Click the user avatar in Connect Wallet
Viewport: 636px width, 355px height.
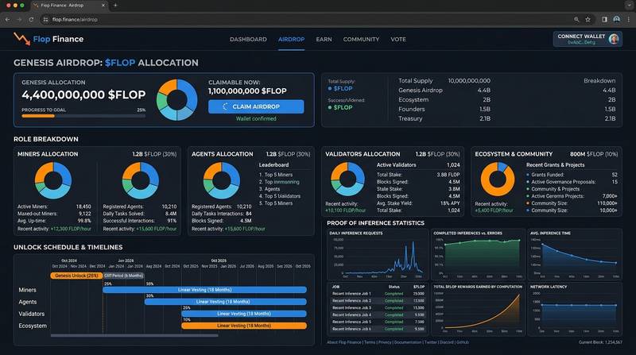pyautogui.click(x=613, y=39)
